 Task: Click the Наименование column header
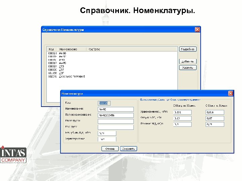coord(72,49)
